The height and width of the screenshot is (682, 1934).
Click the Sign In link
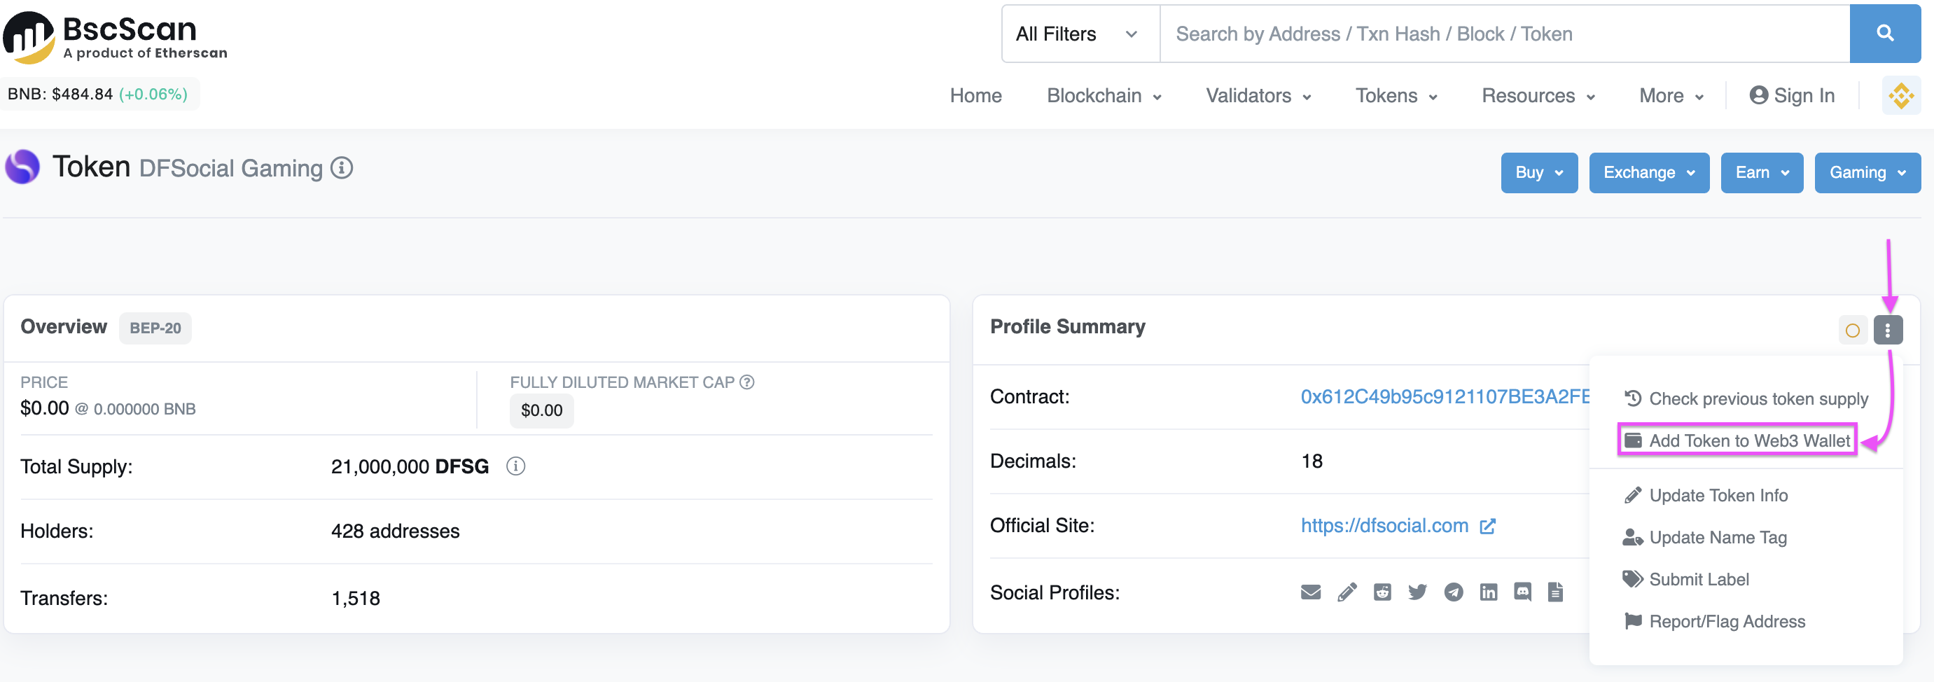click(1791, 96)
